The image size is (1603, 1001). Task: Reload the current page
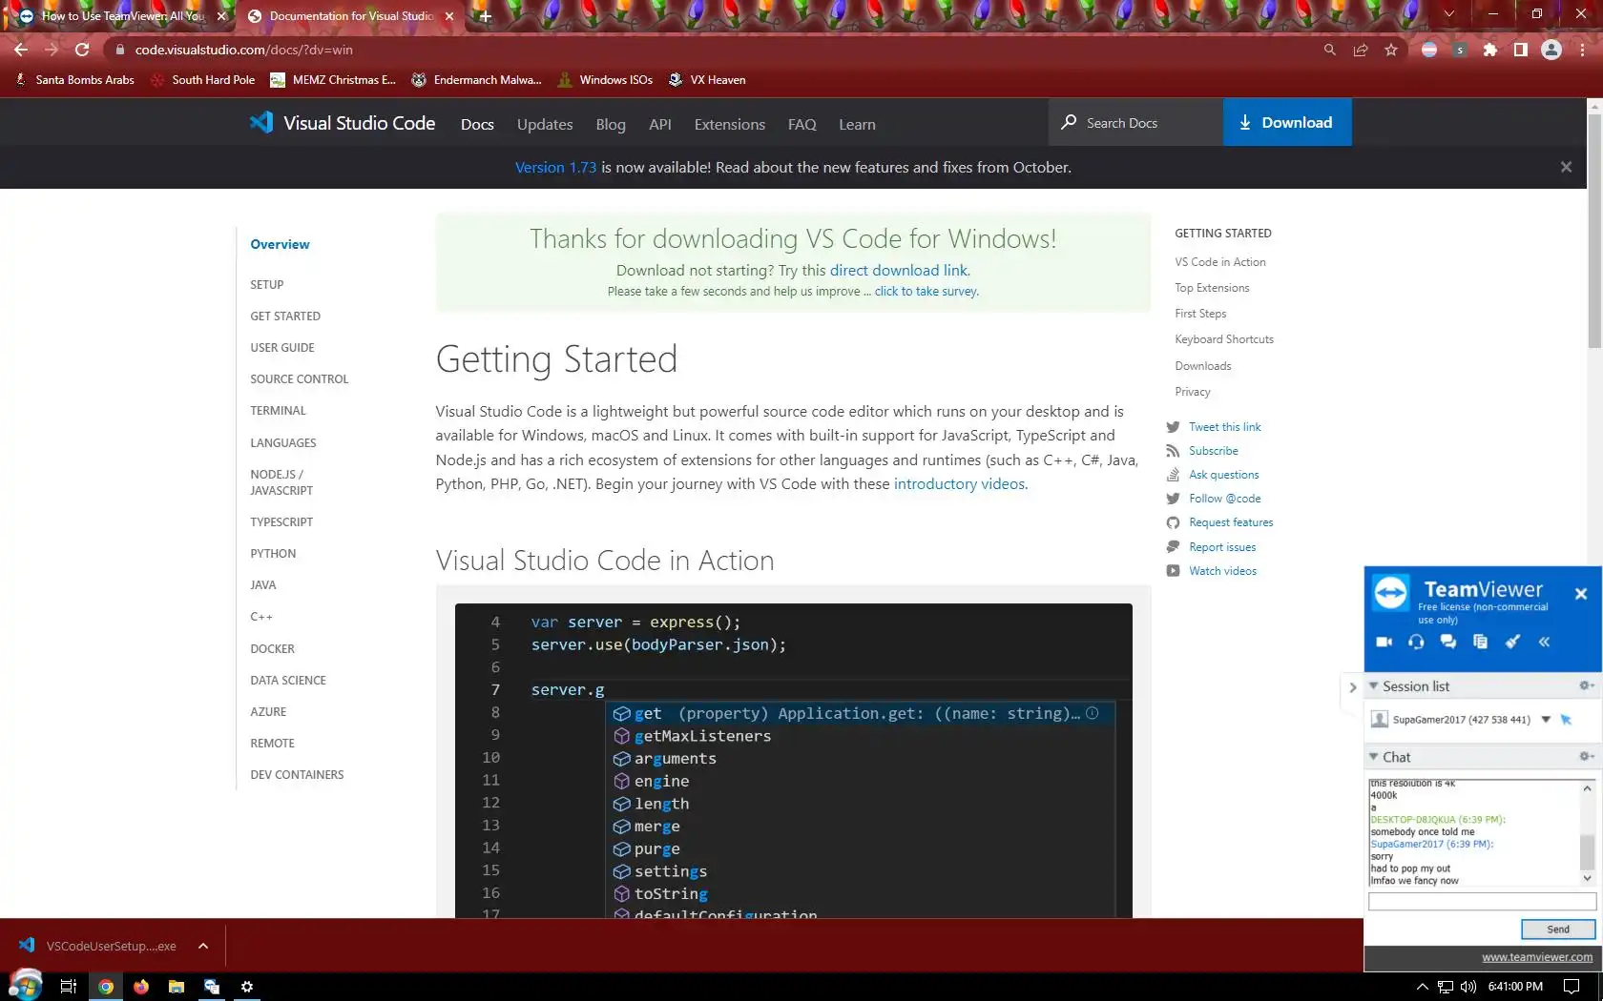pyautogui.click(x=82, y=50)
